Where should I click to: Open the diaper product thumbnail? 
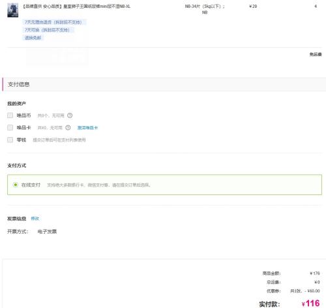point(12,10)
